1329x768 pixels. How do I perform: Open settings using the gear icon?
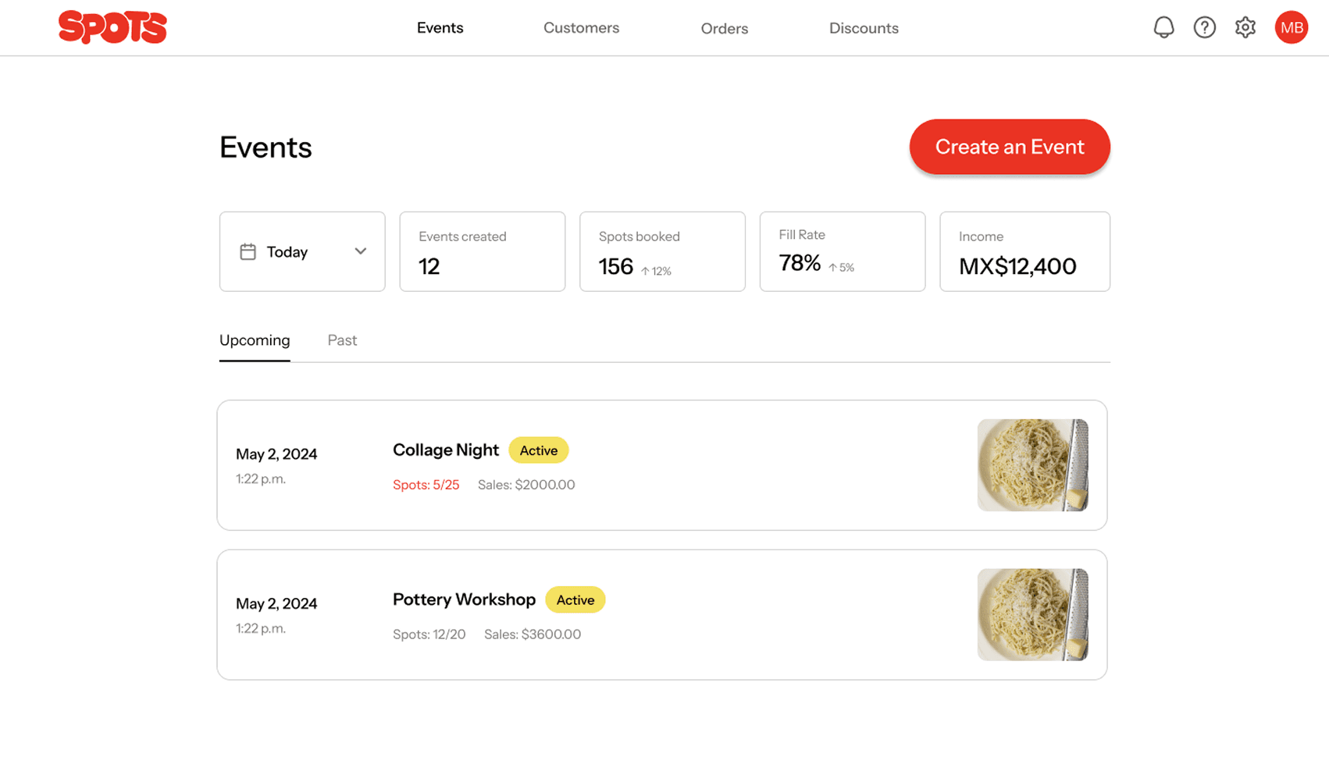1245,27
